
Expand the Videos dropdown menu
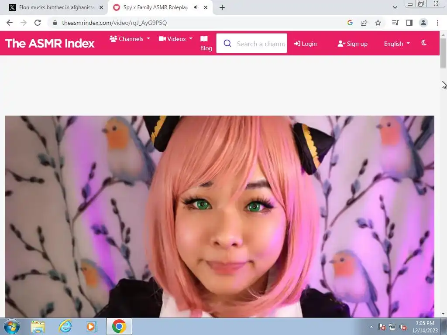point(175,39)
